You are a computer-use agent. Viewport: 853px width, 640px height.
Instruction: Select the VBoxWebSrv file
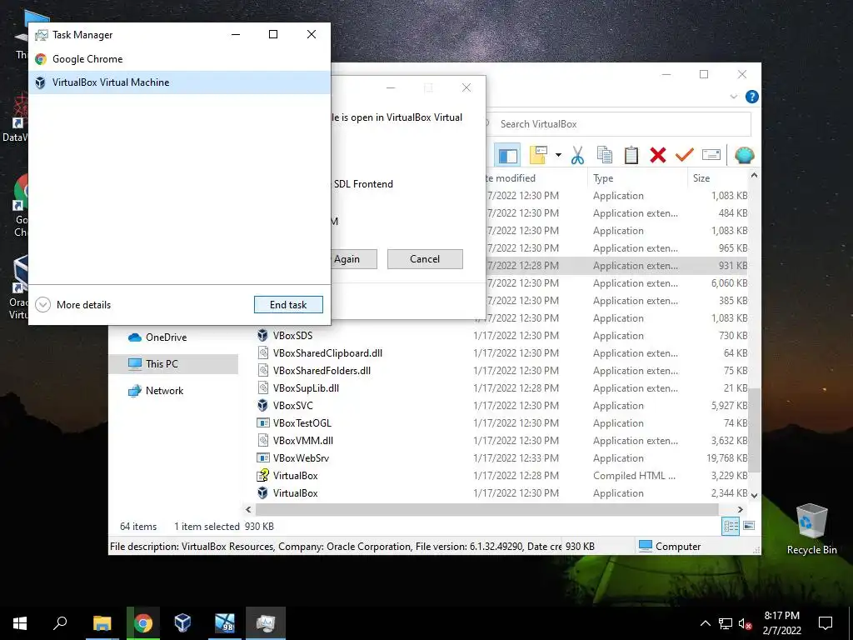tap(301, 458)
